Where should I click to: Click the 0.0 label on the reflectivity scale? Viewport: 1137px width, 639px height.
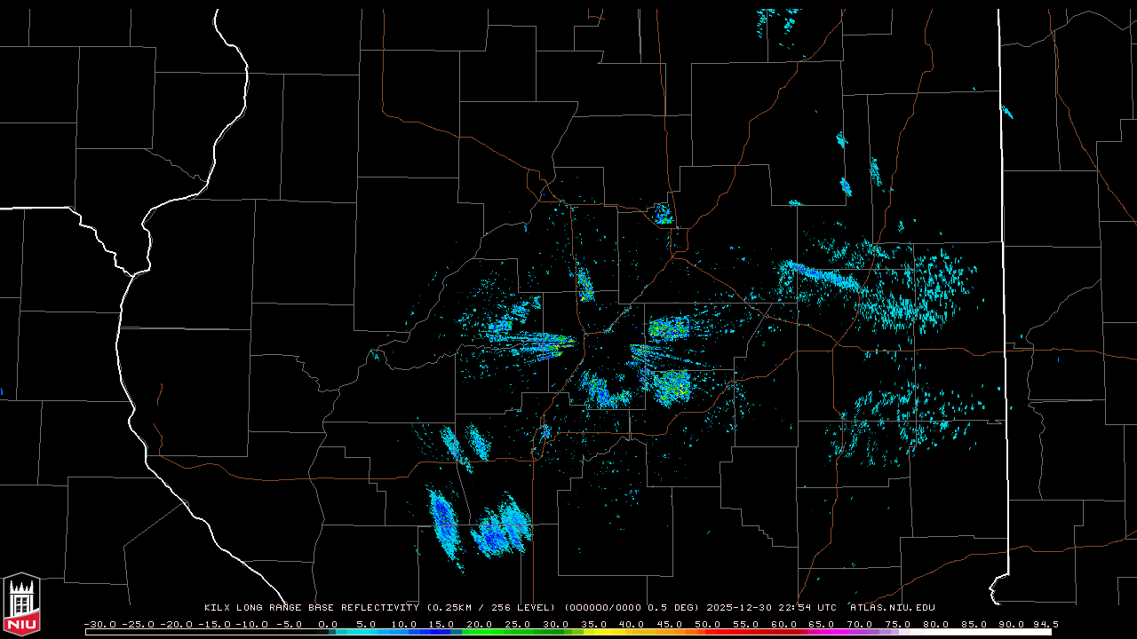pyautogui.click(x=328, y=624)
